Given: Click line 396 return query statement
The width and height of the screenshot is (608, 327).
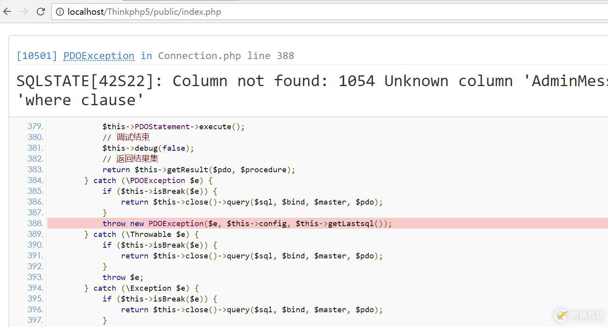Looking at the screenshot, I should point(252,310).
